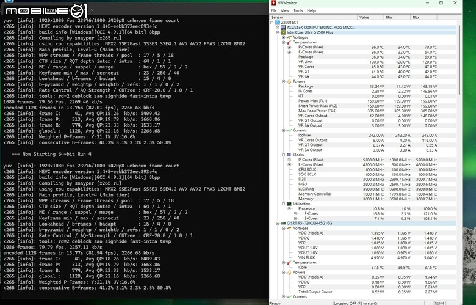Expand E-Cores (Max) in the Temperatures section
Screen dimensions: 476x305
(x=289, y=52)
